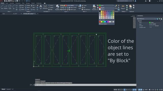Image resolution: width=163 pixels, height=91 pixels.
Task: Insert a Table
Action: [x=50, y=10]
